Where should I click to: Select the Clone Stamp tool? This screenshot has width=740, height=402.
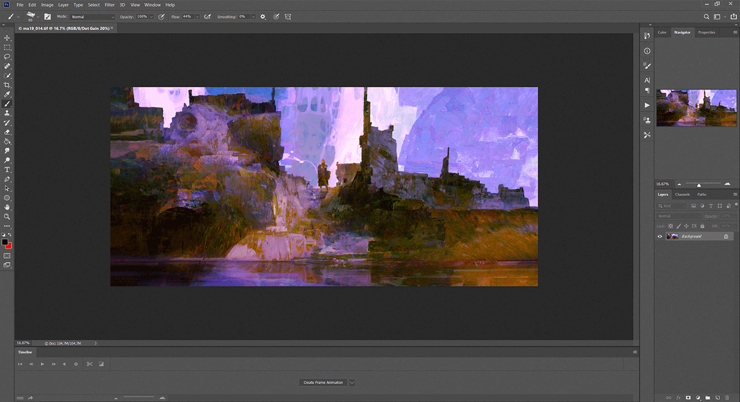pos(7,113)
